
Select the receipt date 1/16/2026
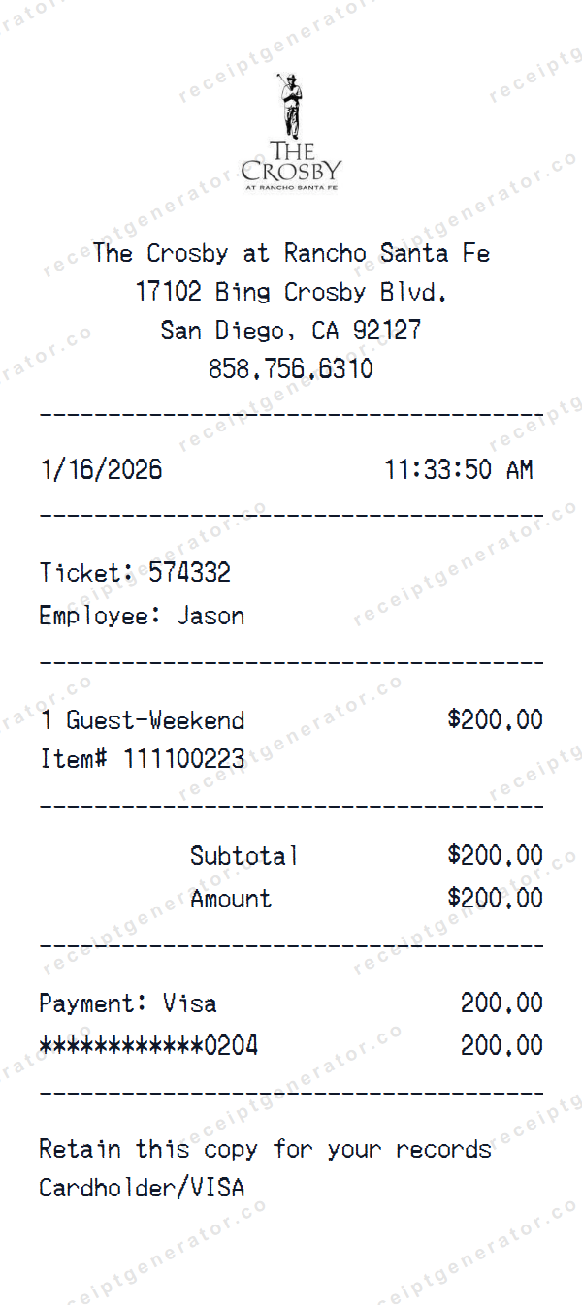[x=101, y=471]
